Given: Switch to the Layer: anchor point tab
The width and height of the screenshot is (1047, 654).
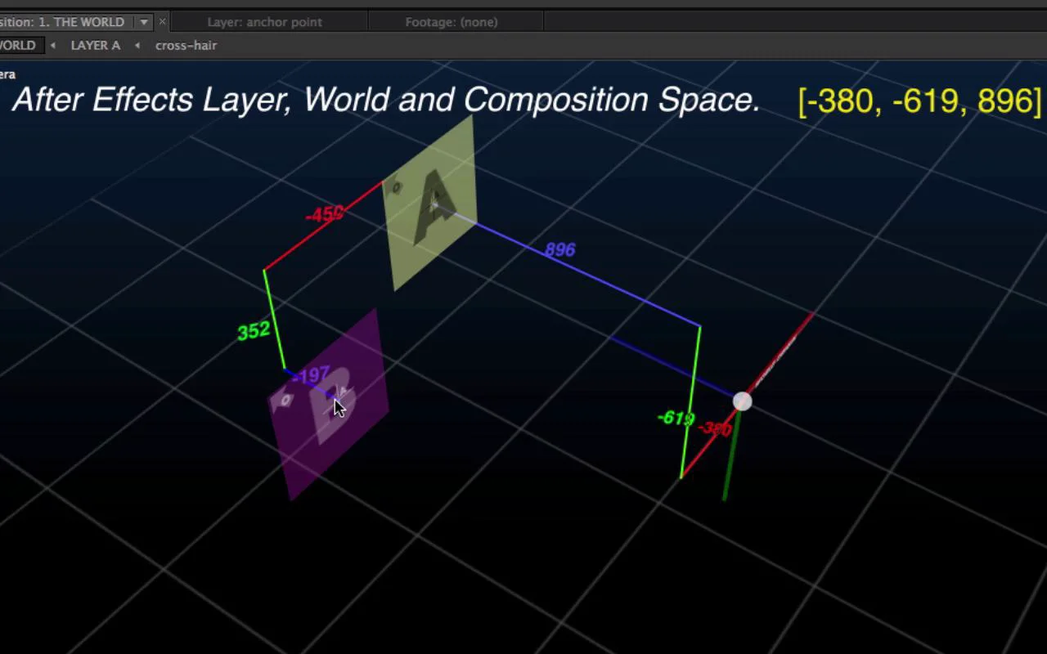Looking at the screenshot, I should click(264, 22).
